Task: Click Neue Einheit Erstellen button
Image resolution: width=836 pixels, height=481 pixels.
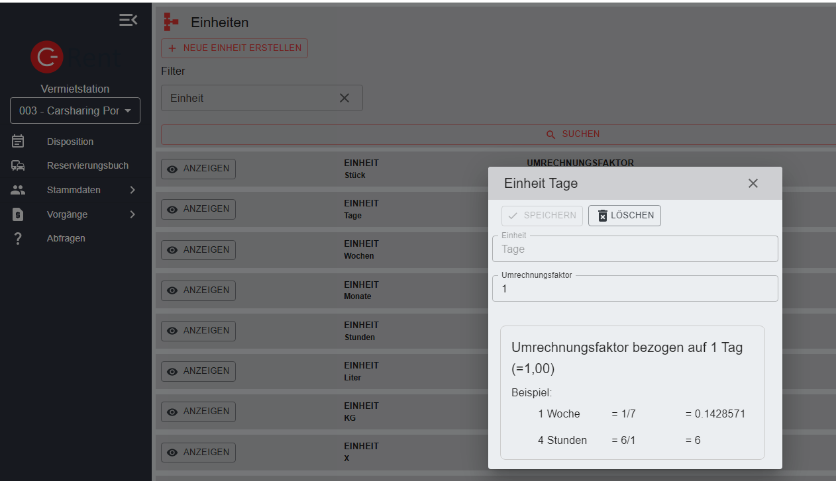Action: pos(235,48)
